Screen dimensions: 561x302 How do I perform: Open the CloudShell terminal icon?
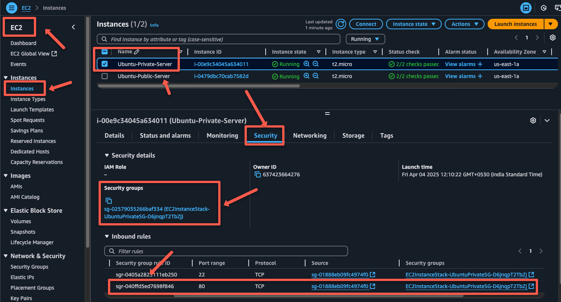coord(558,8)
